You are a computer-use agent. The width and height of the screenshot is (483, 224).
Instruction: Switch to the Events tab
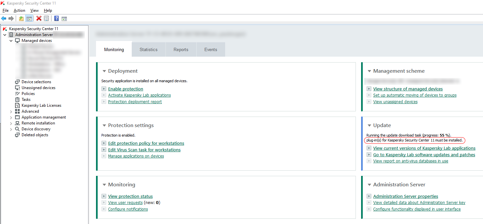[211, 50]
